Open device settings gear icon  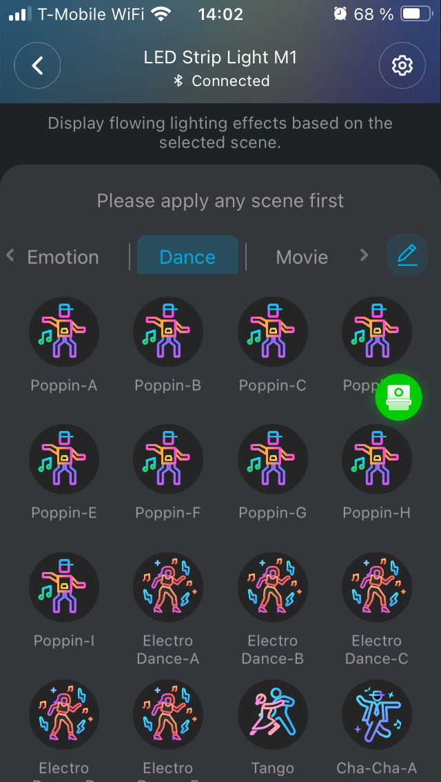point(402,65)
